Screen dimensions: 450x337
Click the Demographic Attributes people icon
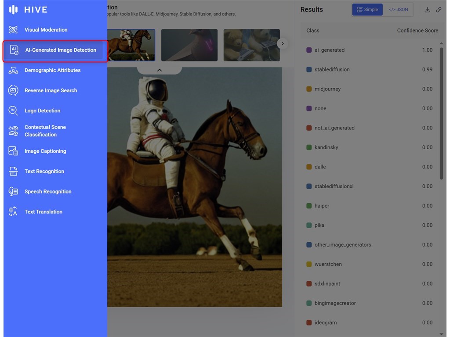click(13, 70)
